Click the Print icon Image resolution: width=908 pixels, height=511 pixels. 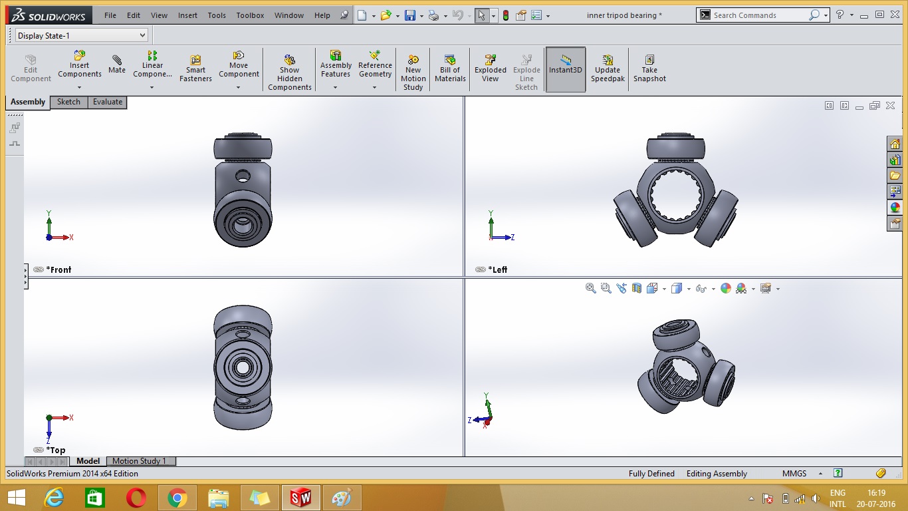pos(433,15)
